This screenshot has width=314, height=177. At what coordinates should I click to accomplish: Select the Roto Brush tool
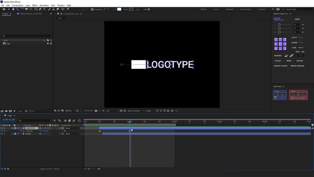tap(63, 9)
